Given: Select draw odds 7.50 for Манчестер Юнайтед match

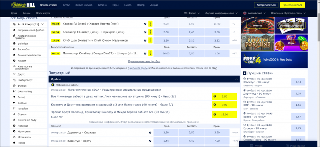Looking at the screenshot, I should 192,54.
